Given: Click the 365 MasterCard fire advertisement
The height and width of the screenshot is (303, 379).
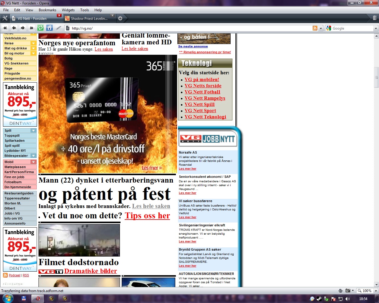Looking at the screenshot, I should 108,114.
